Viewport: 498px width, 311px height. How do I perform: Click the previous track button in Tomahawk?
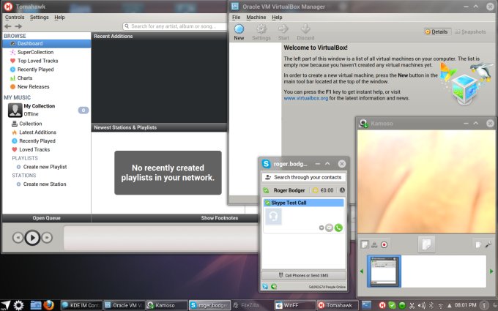[x=18, y=237]
